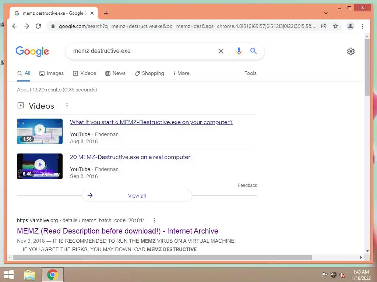Clear the search box with the X

pos(221,51)
